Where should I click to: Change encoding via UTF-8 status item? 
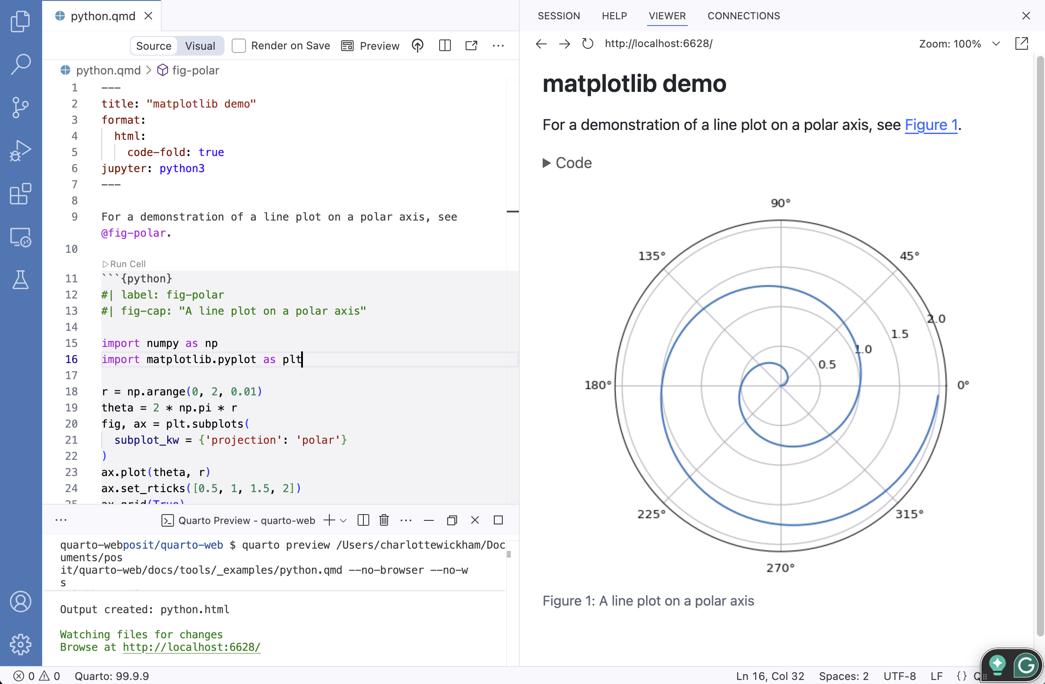click(x=899, y=676)
